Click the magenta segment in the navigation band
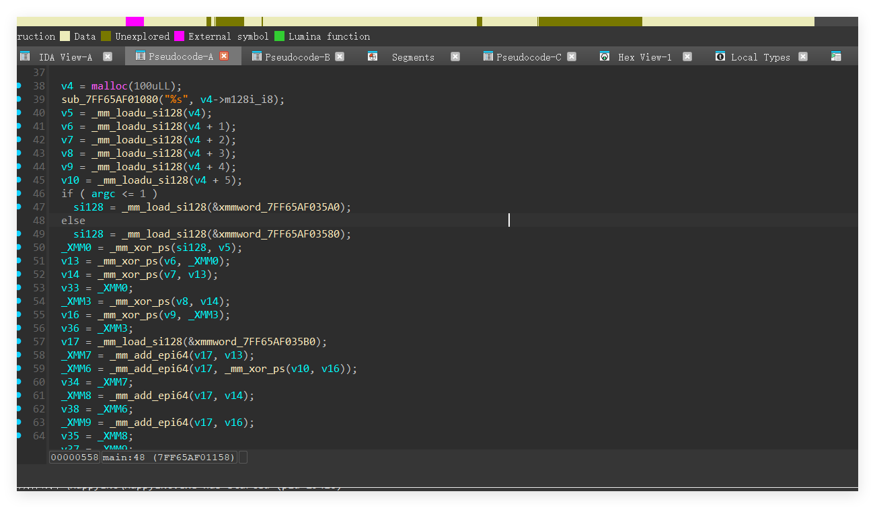The width and height of the screenshot is (875, 508). pyautogui.click(x=135, y=22)
